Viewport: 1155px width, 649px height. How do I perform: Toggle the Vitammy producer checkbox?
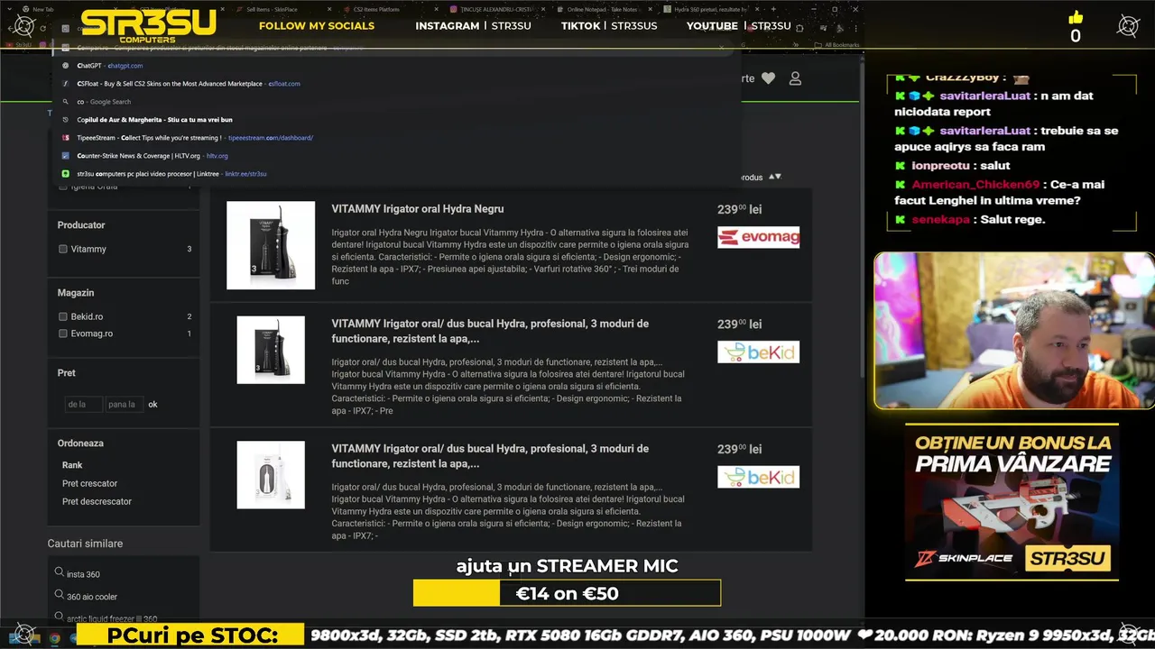[x=63, y=249]
